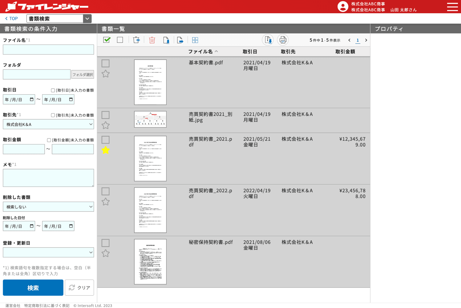Click the round ZIP download icon
The width and height of the screenshot is (461, 308).
[268, 40]
